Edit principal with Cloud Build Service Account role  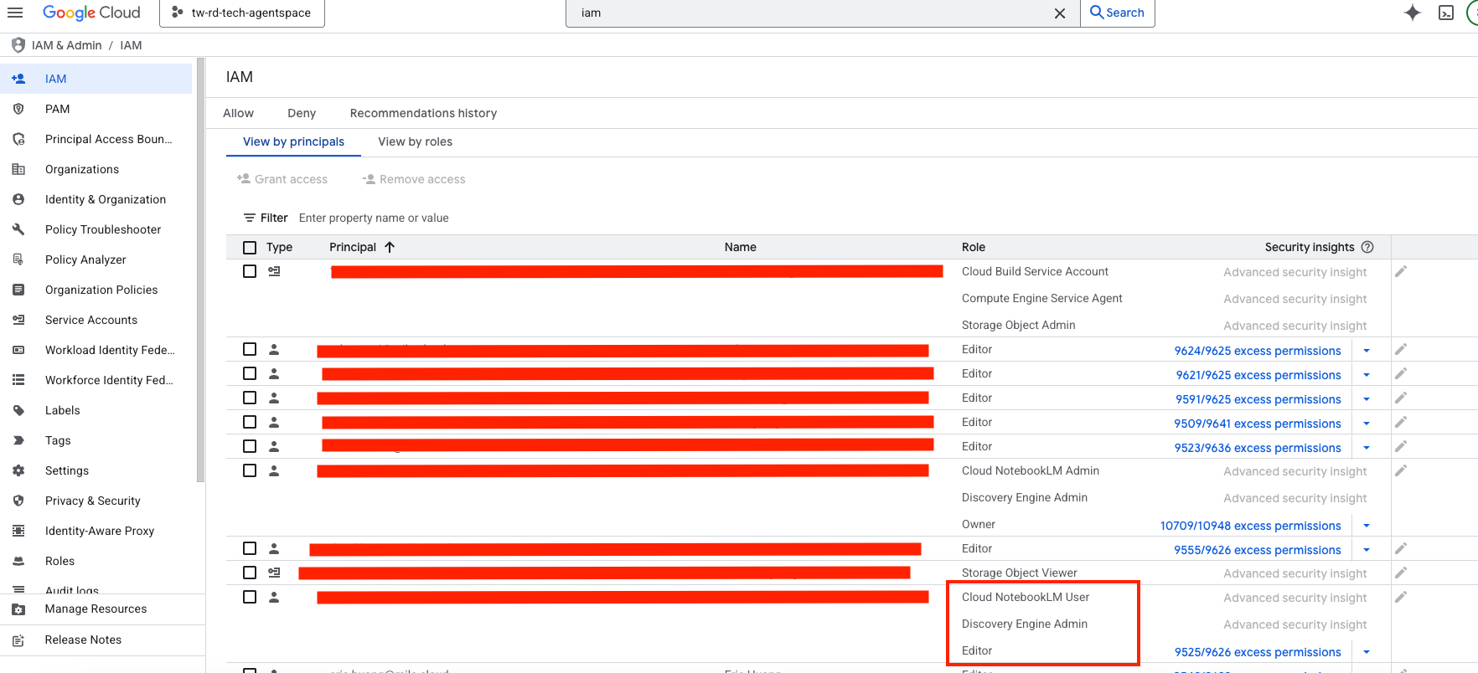coord(1400,271)
